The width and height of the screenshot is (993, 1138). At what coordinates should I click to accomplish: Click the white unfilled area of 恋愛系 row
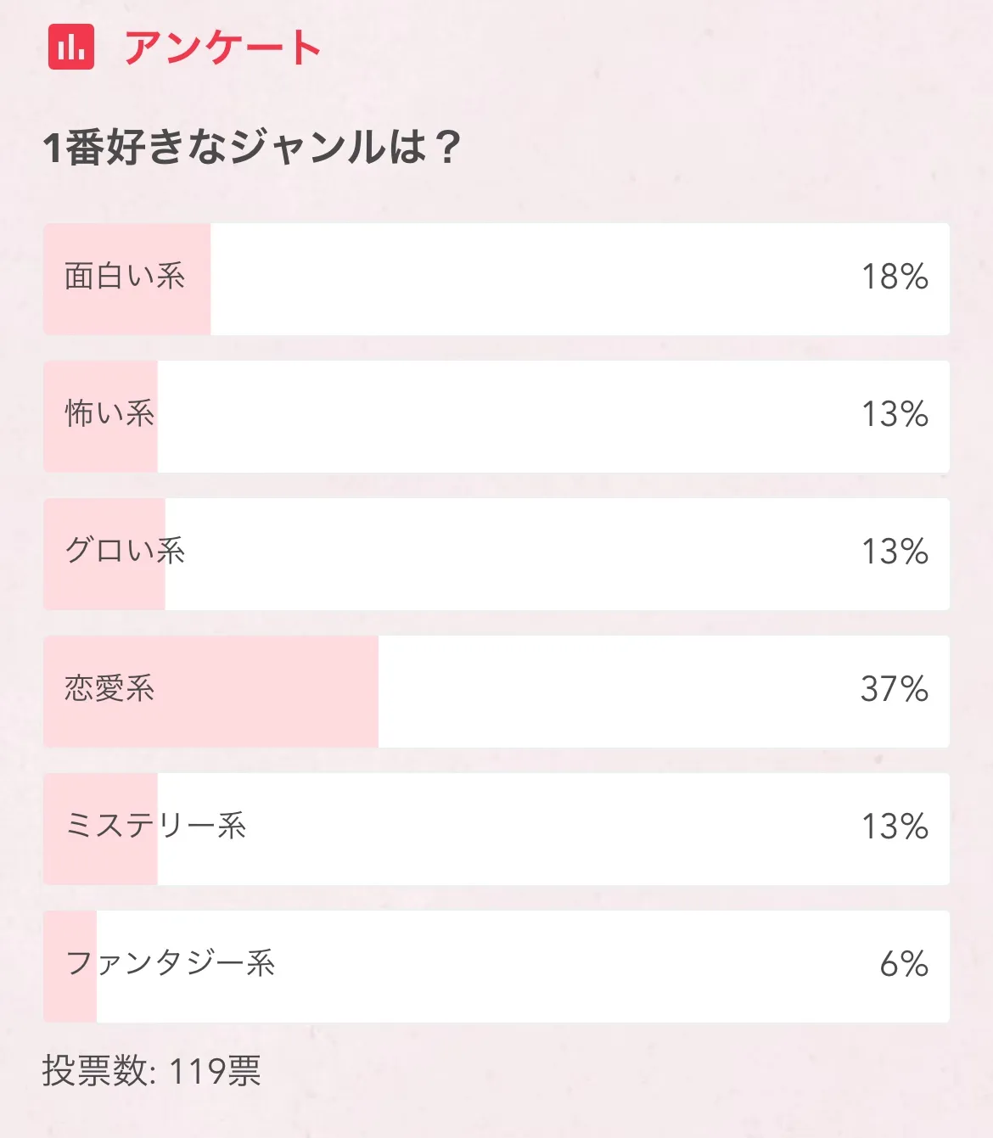[x=611, y=692]
